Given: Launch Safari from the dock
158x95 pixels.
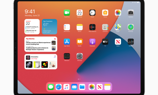Looking at the screenshot, I should [x=59, y=87].
